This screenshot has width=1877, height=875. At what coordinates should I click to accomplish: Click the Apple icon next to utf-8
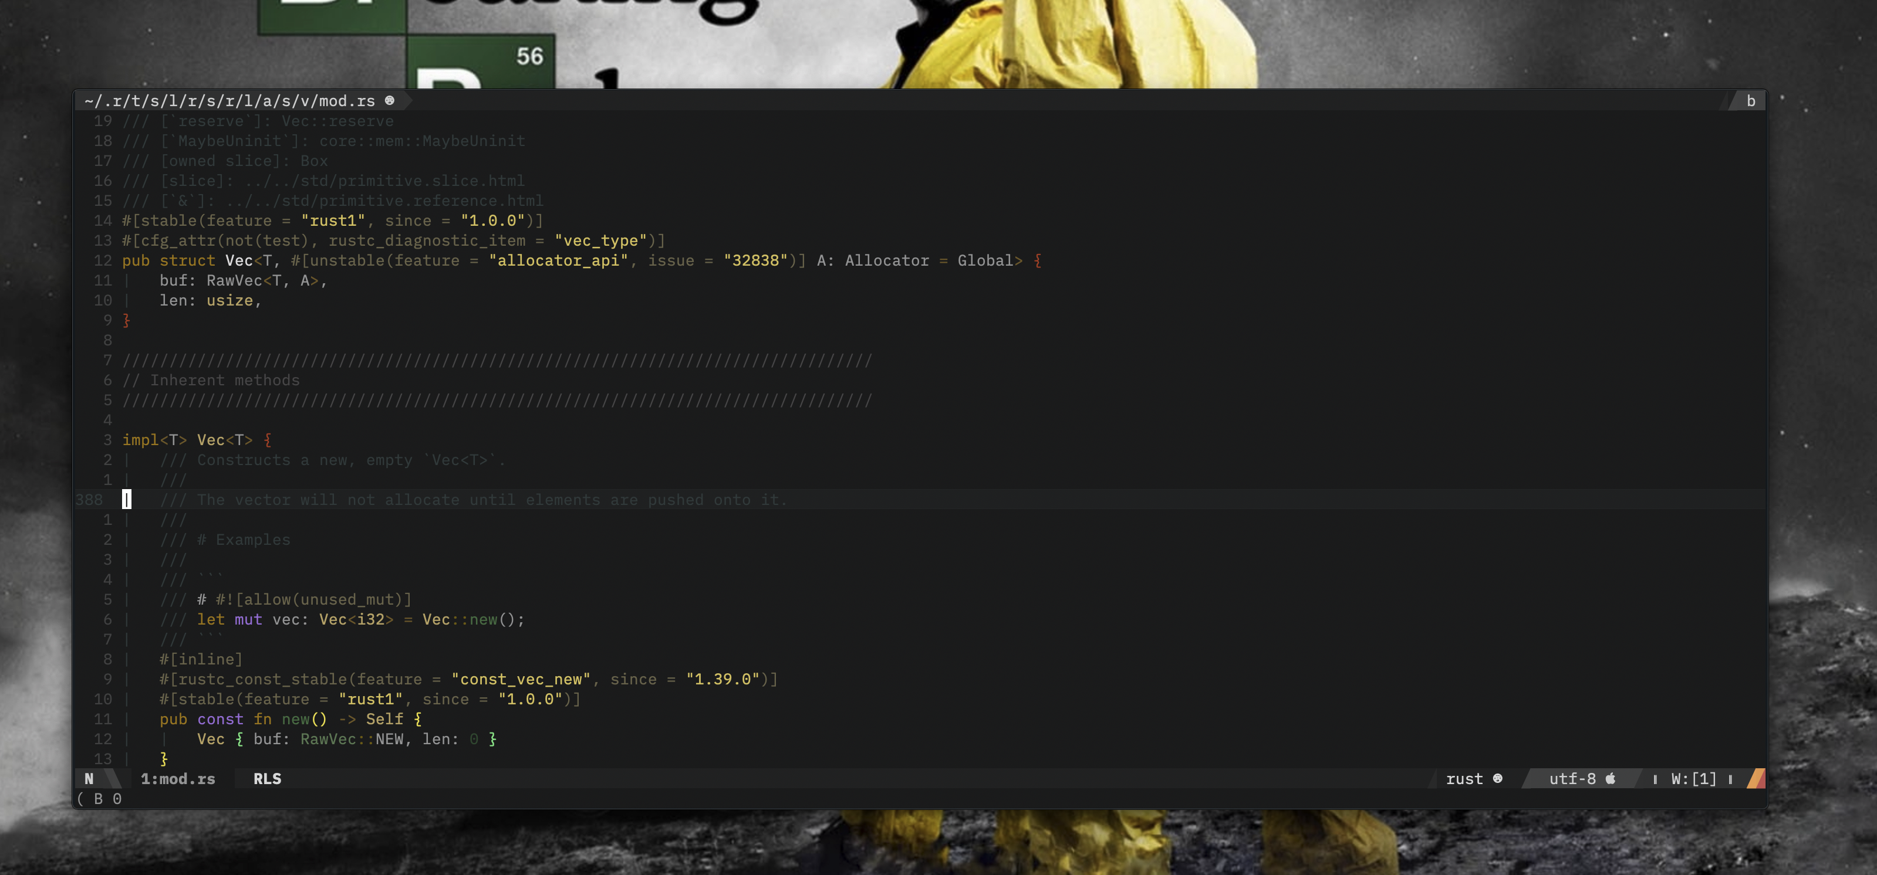click(1611, 778)
